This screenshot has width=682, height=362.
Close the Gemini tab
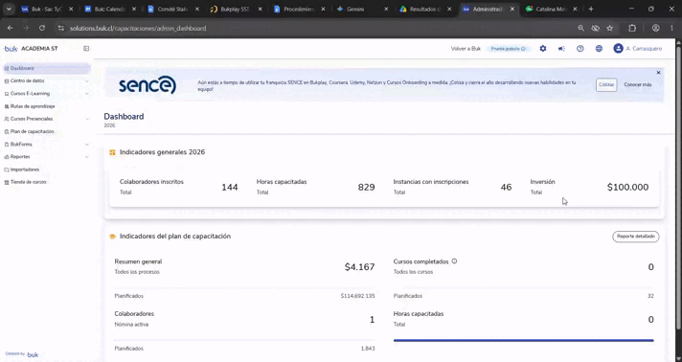point(386,9)
